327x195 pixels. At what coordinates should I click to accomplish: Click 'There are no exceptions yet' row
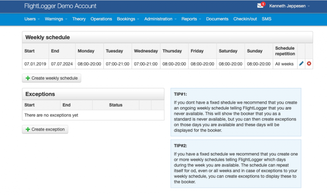93,115
